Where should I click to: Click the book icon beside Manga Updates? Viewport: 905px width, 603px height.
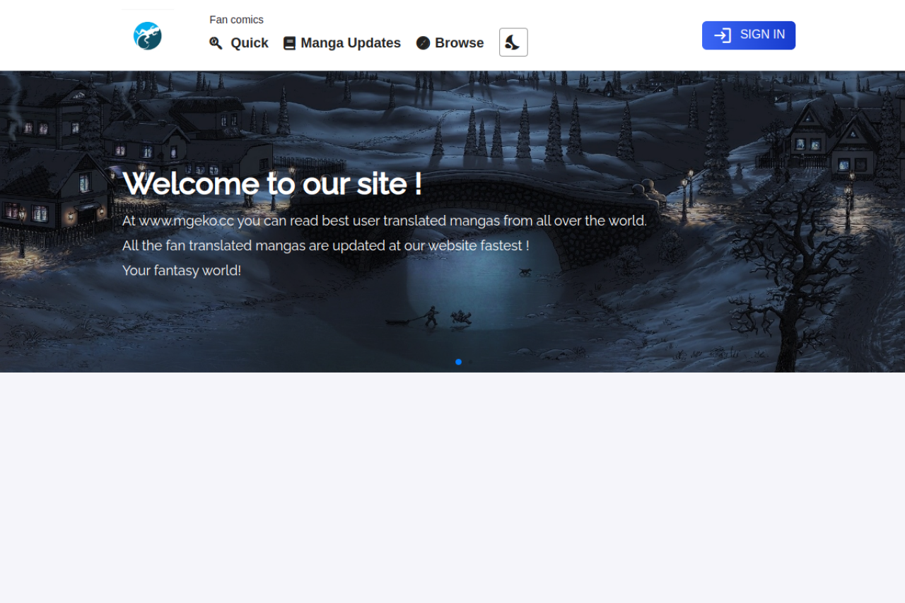click(289, 43)
